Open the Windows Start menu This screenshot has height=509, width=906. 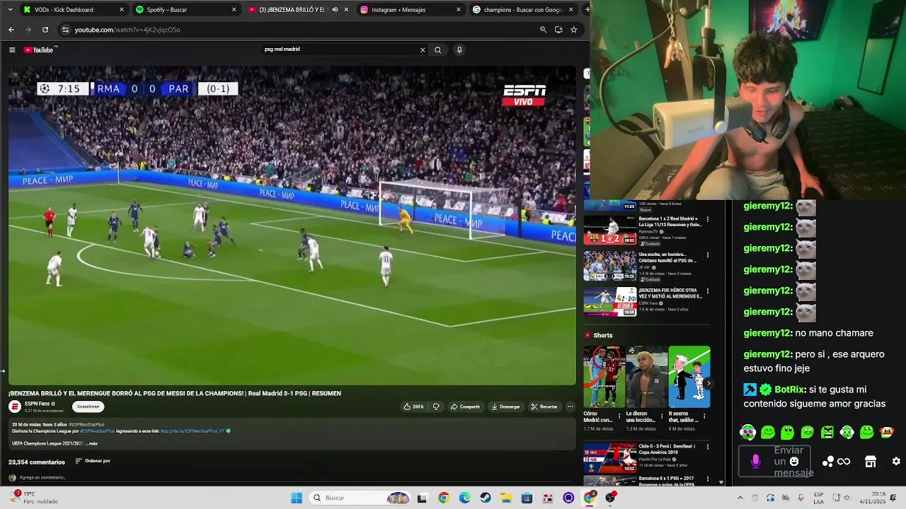point(297,498)
